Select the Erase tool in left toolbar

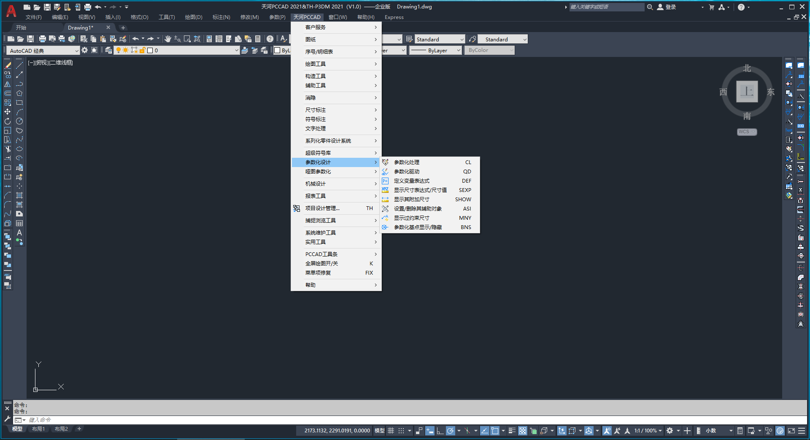click(x=8, y=65)
